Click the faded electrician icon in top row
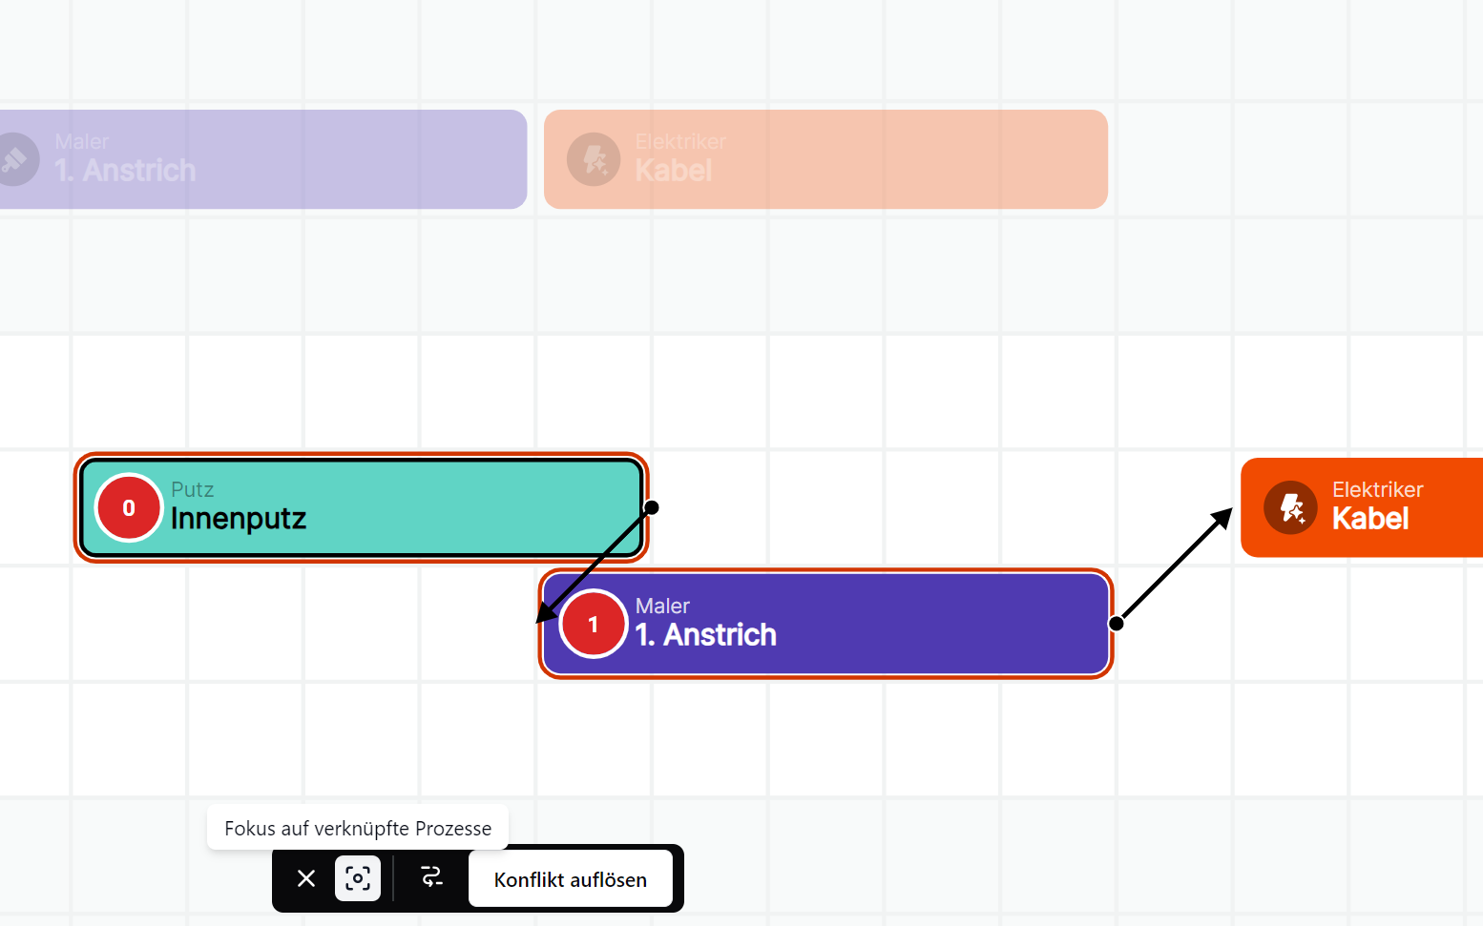 [x=594, y=159]
